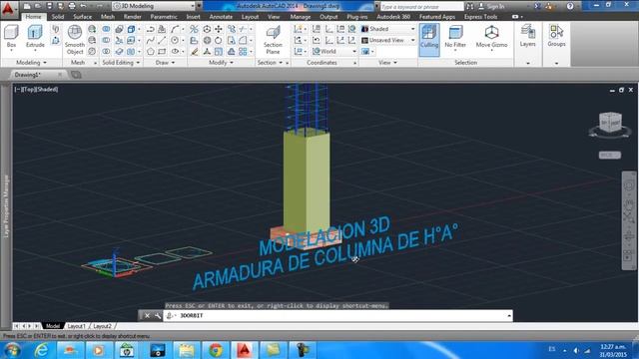Select the Line draw tool
The width and height of the screenshot is (639, 359).
click(162, 40)
